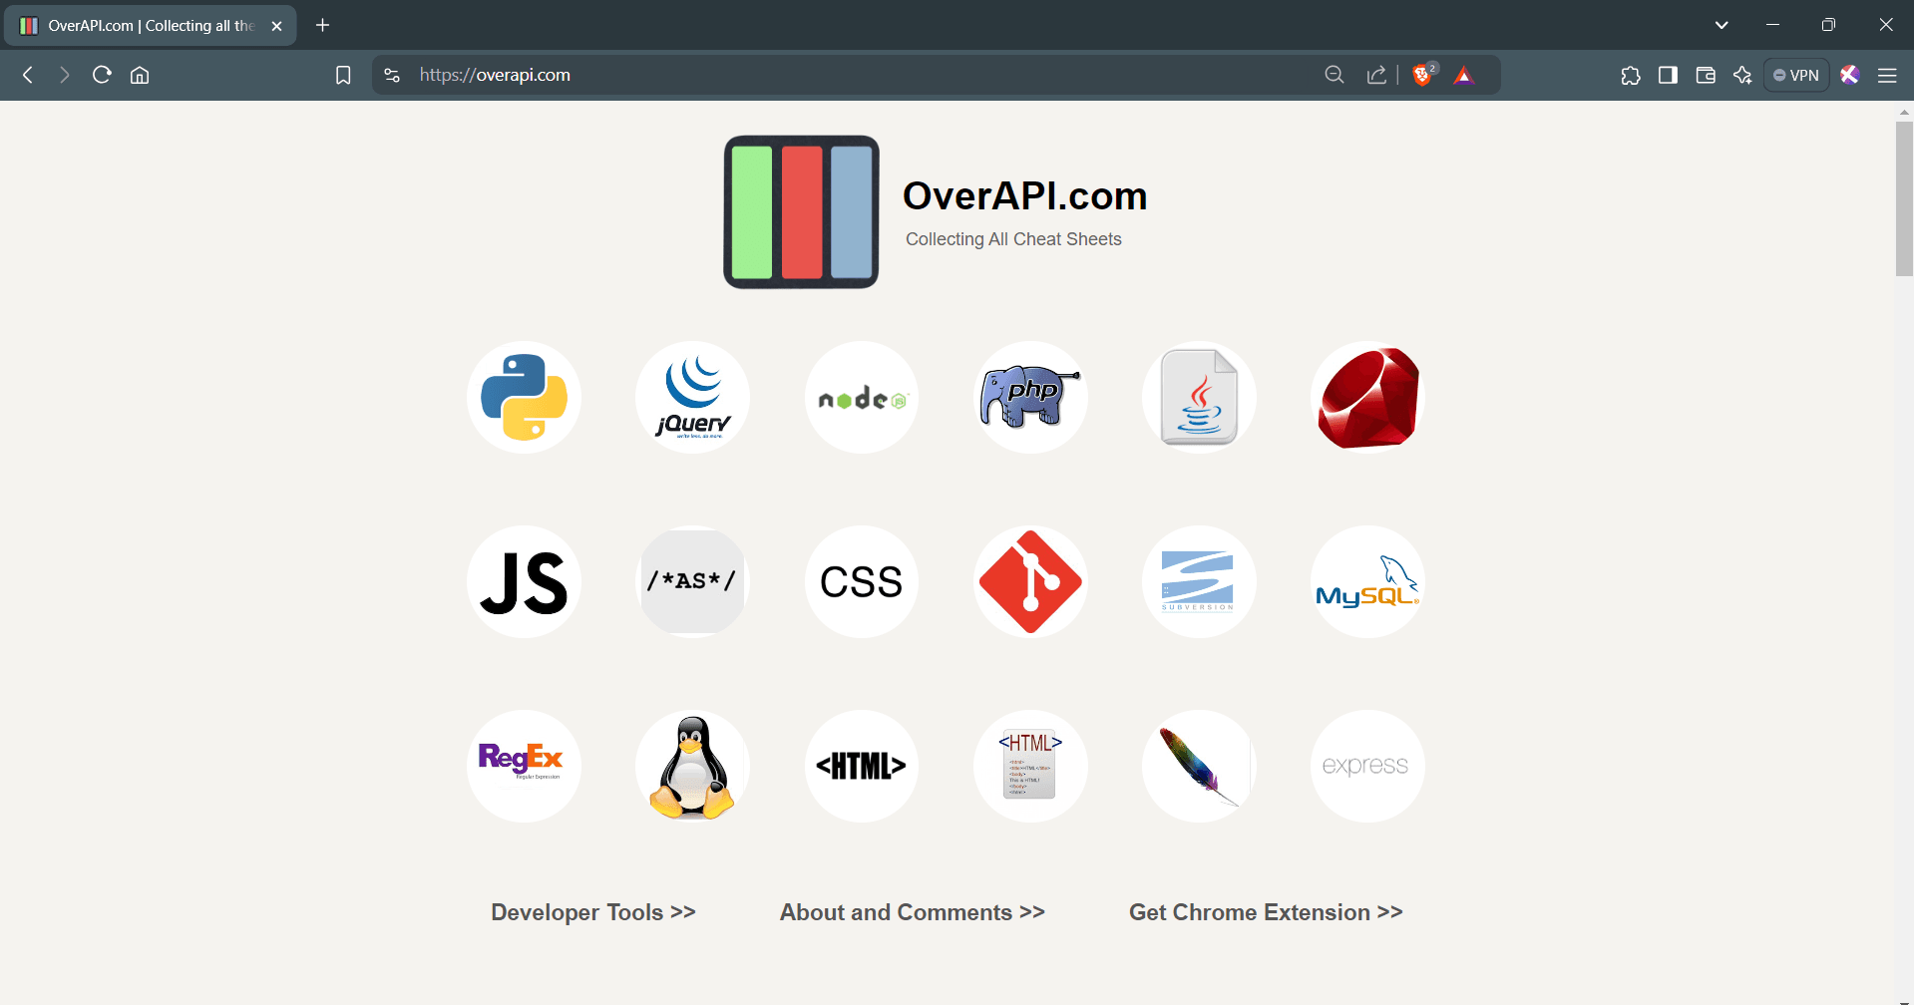Open the MySQL dolphin icon
This screenshot has width=1914, height=1005.
coord(1367,581)
